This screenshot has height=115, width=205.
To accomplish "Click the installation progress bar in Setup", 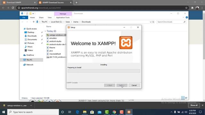I will point(104,71).
